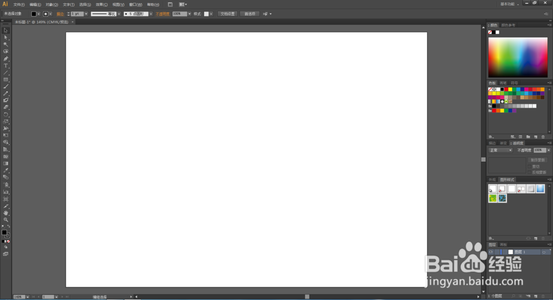Click the 制作蒙版 button
The image size is (553, 300).
pyautogui.click(x=538, y=160)
